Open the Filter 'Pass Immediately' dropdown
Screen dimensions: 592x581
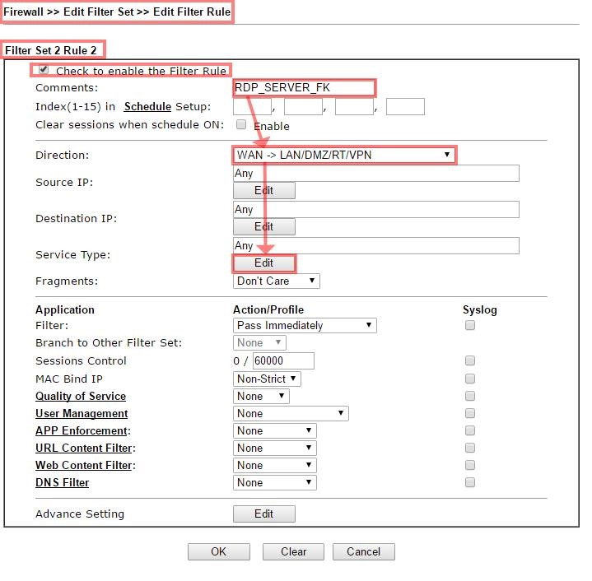pyautogui.click(x=305, y=326)
